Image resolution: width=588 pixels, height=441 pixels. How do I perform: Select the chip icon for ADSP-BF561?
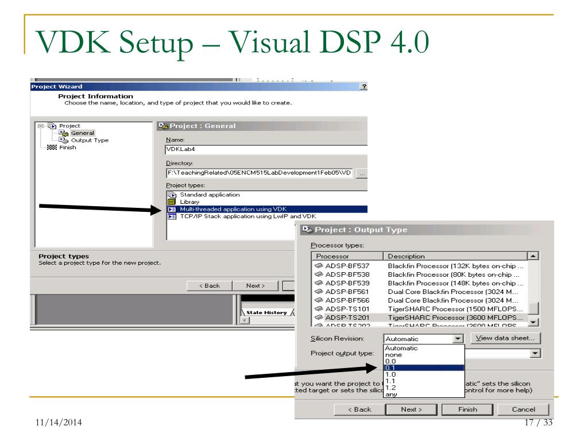click(319, 291)
